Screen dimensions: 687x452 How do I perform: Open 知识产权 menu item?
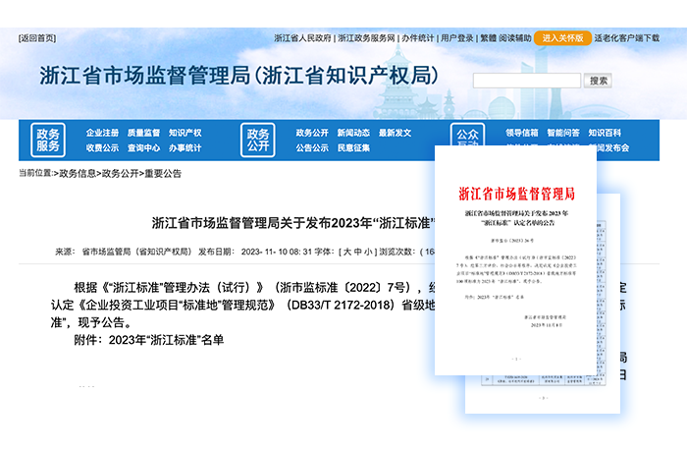click(x=185, y=133)
